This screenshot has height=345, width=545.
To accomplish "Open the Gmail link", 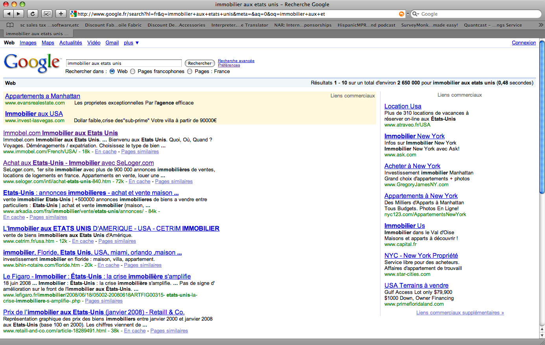I will (x=112, y=43).
